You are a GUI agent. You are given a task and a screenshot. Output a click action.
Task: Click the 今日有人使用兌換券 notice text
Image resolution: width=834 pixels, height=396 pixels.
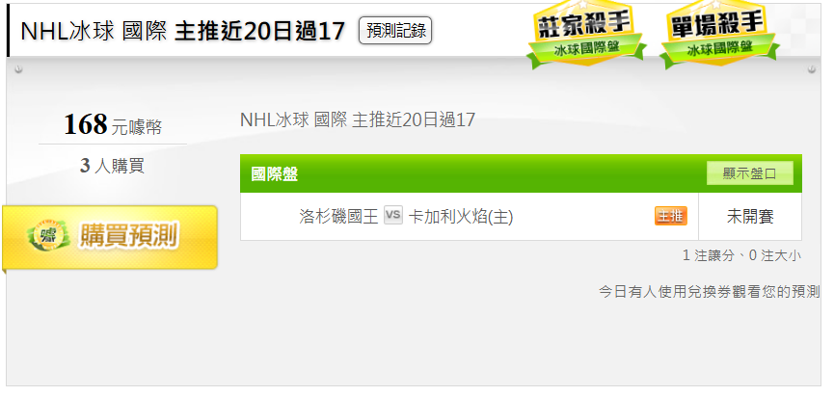tap(709, 292)
